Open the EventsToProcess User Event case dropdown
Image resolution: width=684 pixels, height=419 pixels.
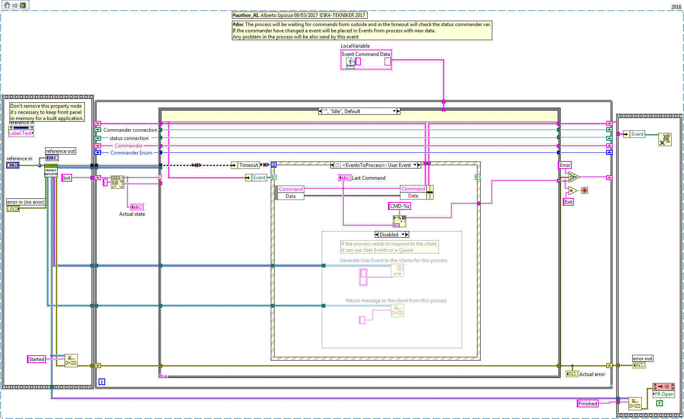click(415, 165)
